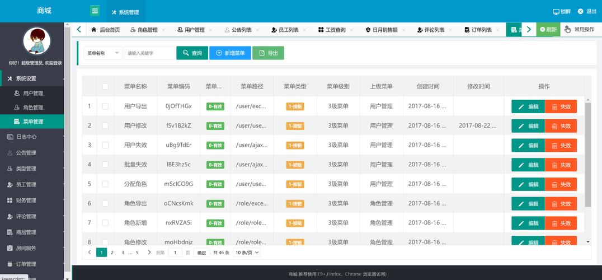Click the lock screen monitor icon
The height and width of the screenshot is (280, 602).
(x=556, y=12)
